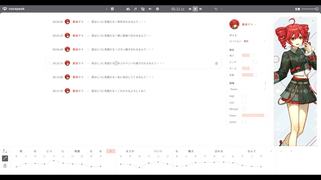The height and width of the screenshot is (180, 321).
Task: Select the text line about 告白
Action: (122, 77)
